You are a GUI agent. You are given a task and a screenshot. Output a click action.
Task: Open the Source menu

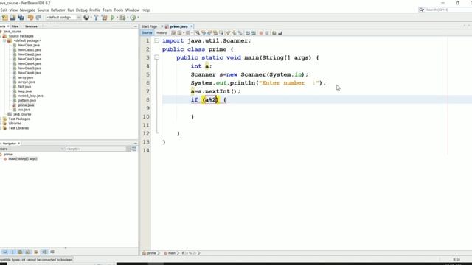[43, 10]
